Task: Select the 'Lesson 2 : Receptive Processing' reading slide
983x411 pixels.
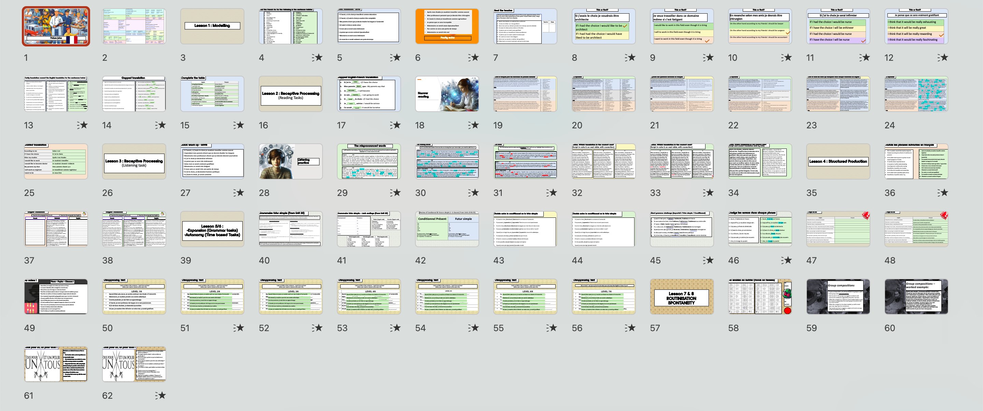Action: (x=290, y=94)
